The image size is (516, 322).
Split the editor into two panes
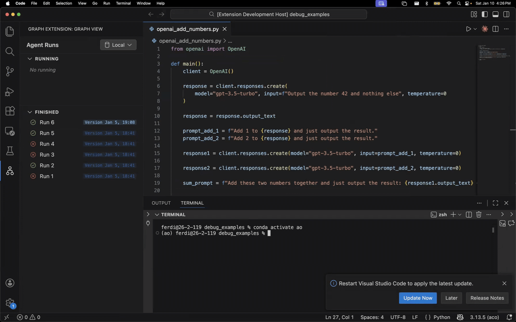click(496, 29)
